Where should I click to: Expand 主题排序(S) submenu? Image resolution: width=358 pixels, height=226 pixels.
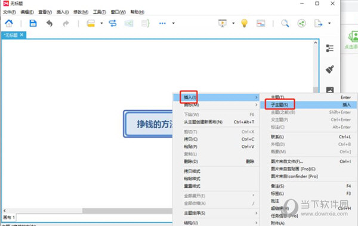point(216,213)
